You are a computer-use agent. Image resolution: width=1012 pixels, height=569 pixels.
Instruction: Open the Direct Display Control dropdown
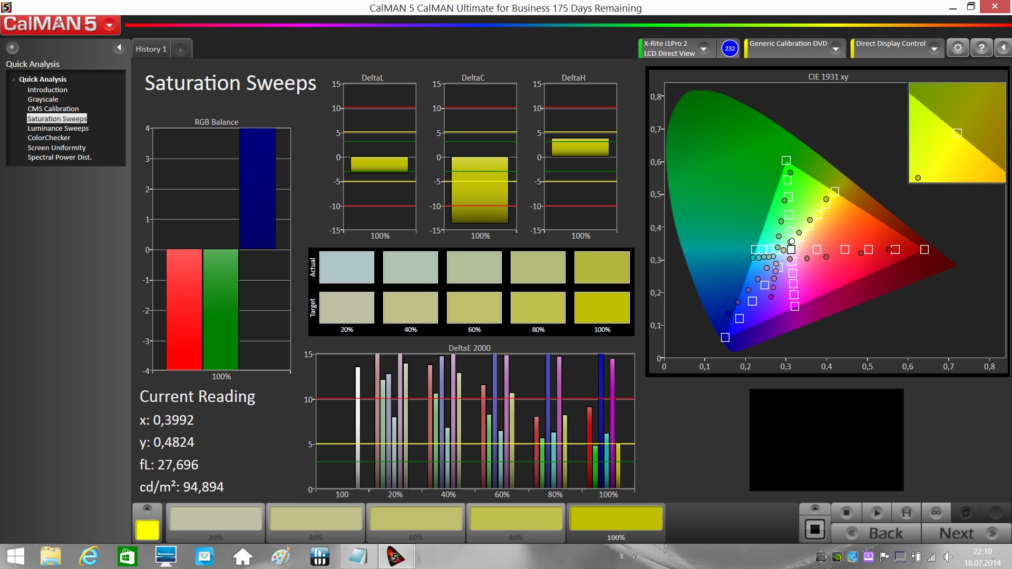tap(934, 48)
